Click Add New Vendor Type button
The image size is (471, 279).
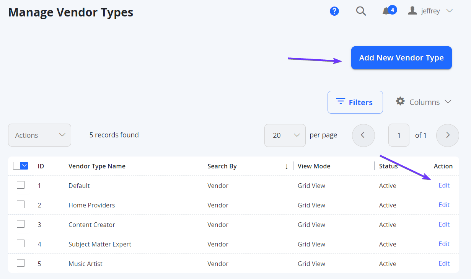401,58
